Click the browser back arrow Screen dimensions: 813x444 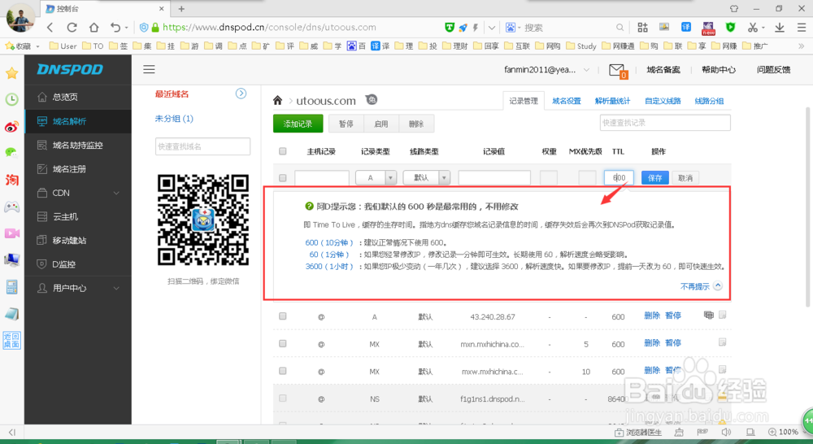(50, 28)
